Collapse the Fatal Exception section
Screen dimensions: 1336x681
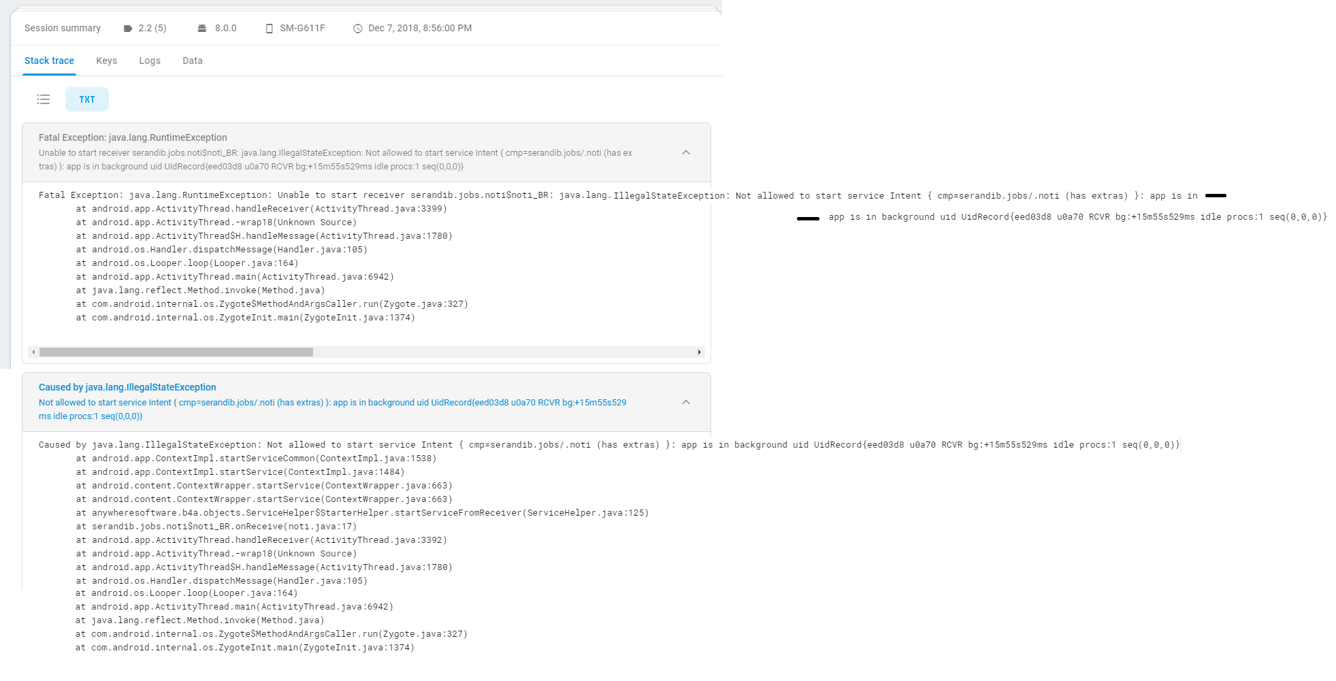[x=686, y=152]
